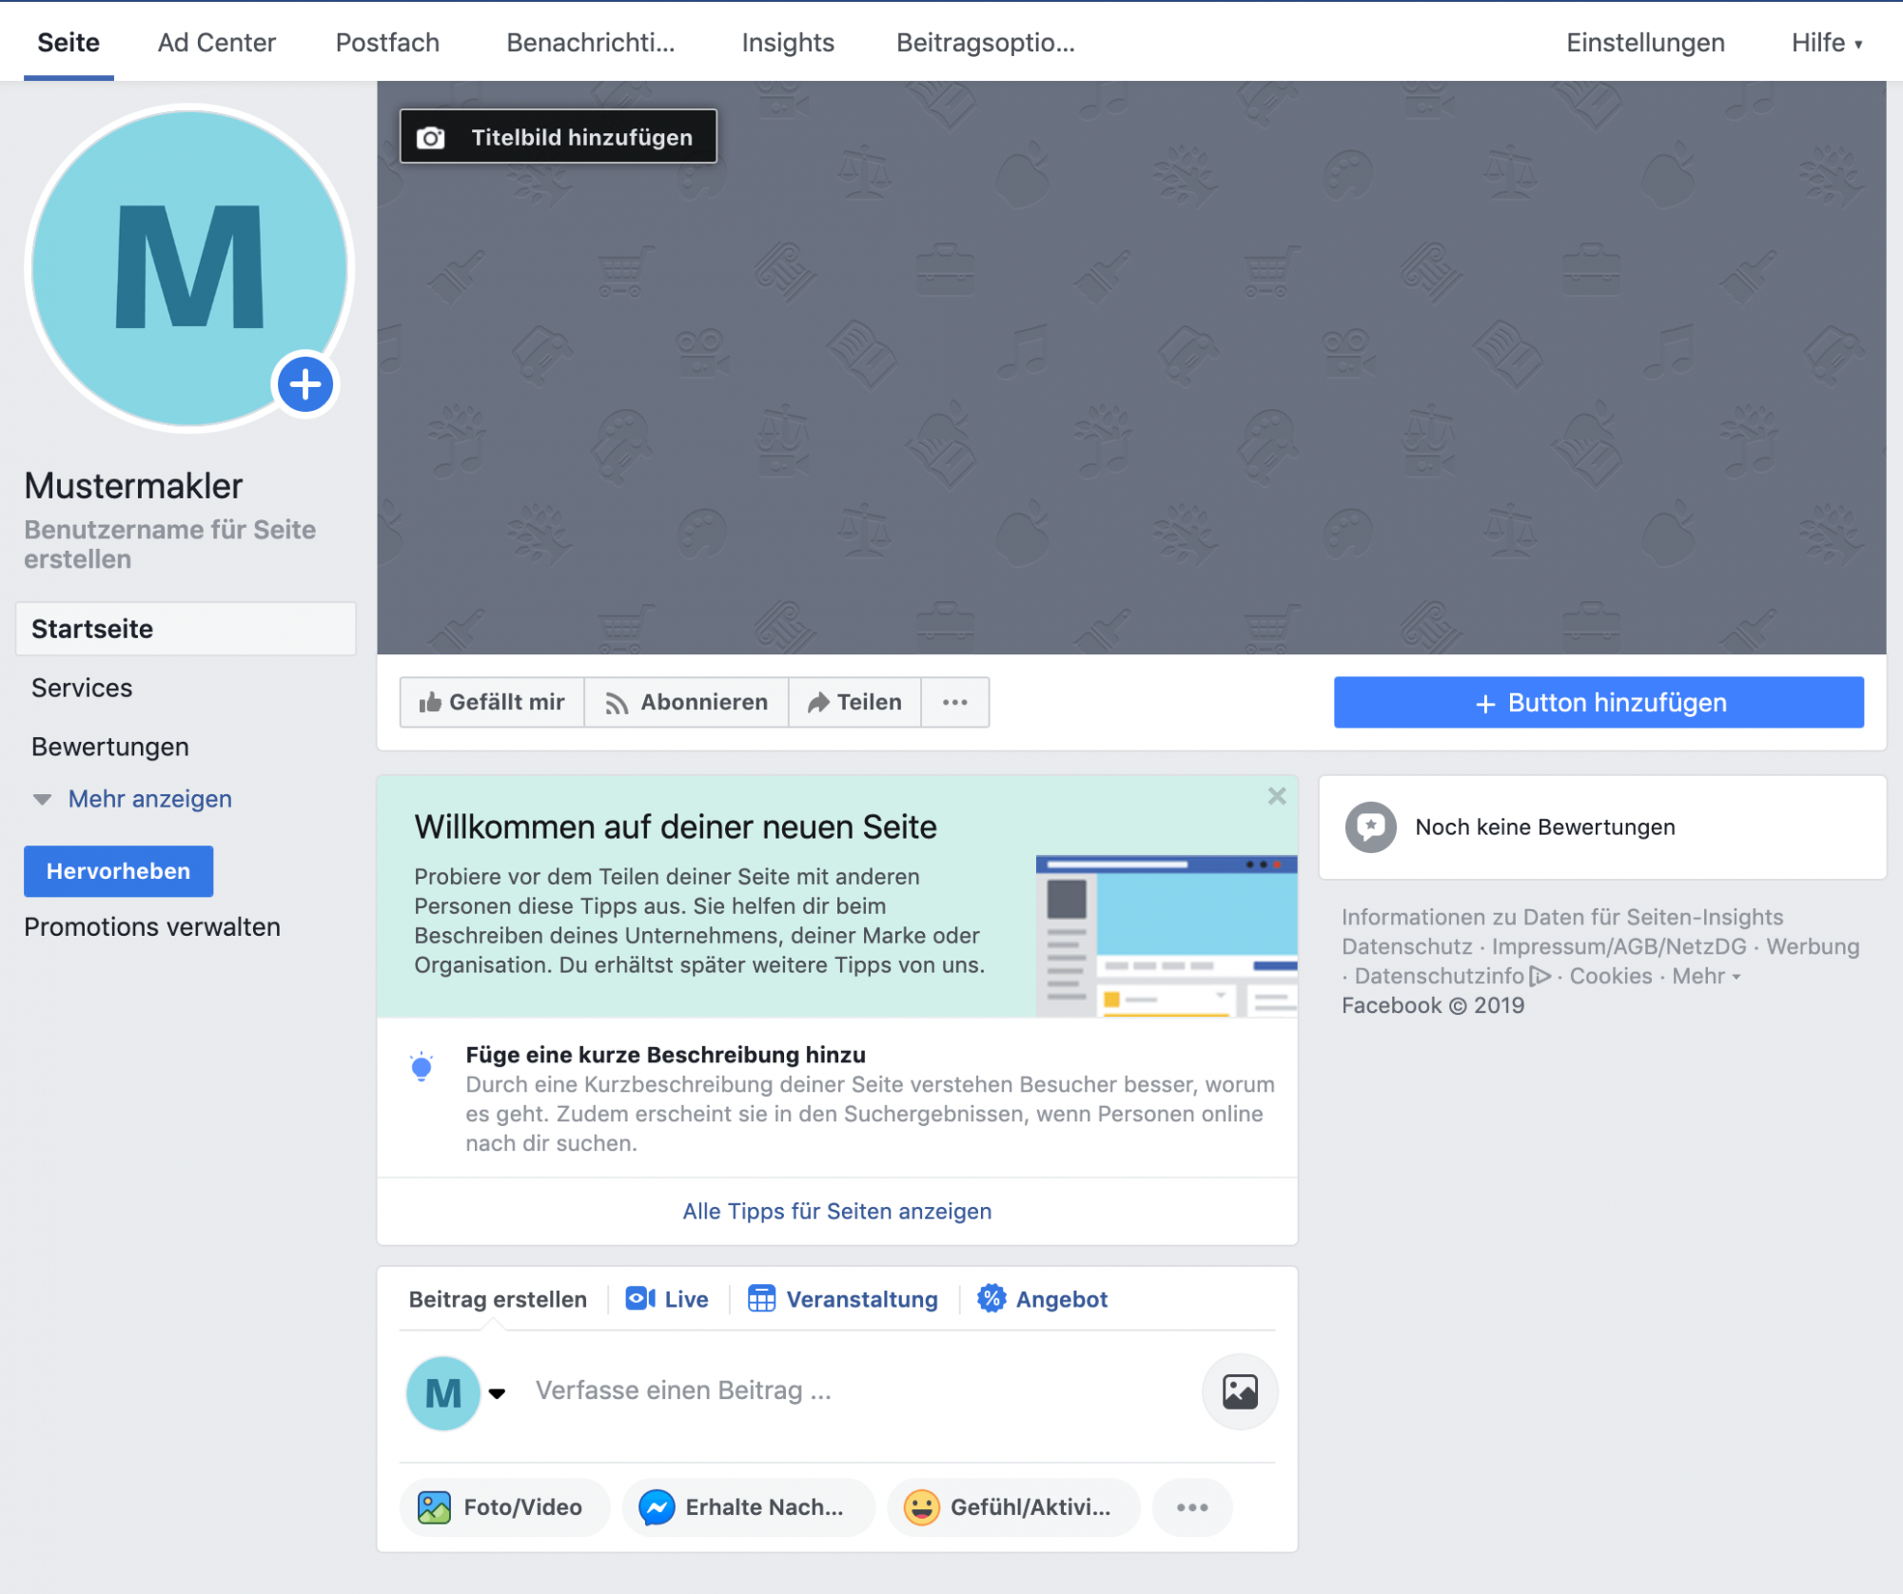Screen dimensions: 1903x1594
Task: Open the Hilfe dropdown menu
Action: point(1826,43)
